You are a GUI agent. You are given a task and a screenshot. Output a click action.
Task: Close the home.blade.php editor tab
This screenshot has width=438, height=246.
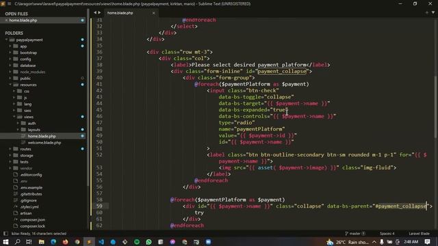tap(153, 13)
